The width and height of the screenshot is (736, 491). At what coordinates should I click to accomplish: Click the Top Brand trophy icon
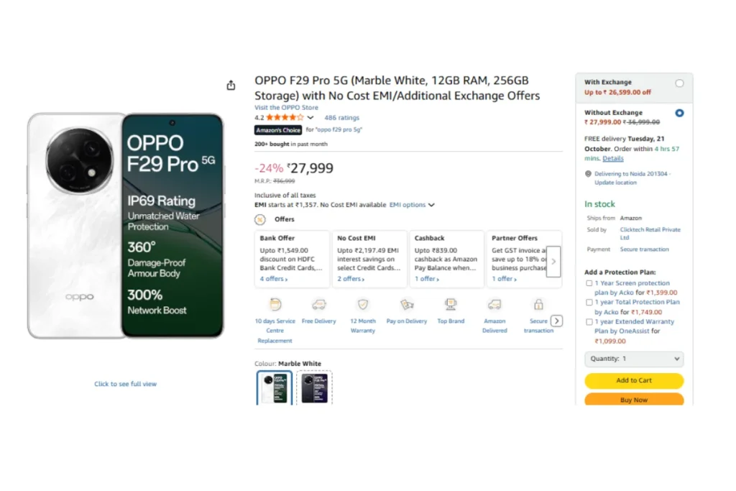(x=451, y=304)
